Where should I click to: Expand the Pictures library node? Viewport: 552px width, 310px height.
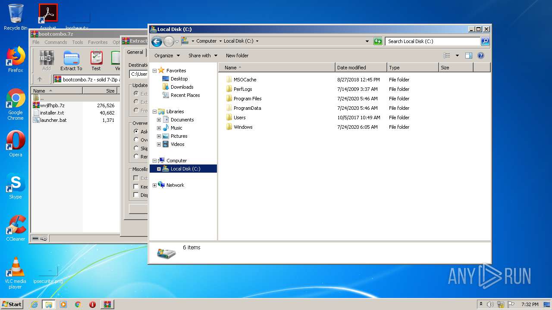click(159, 136)
